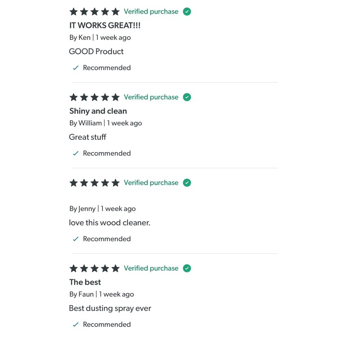Click verified checkmark badge on William's review
Screen dimensions: 339x339
click(187, 97)
